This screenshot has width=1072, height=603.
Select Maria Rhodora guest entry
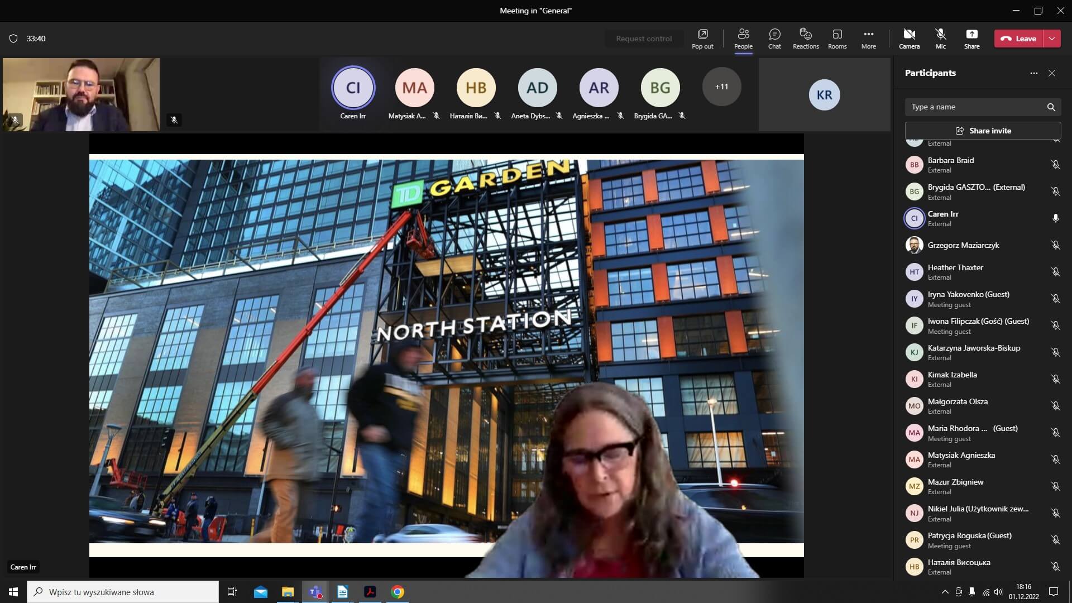pyautogui.click(x=983, y=433)
